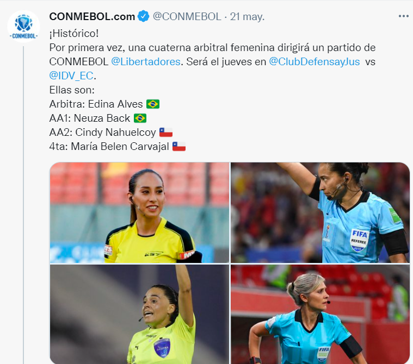Open the @ClubDefensayJus mention
Image resolution: width=413 pixels, height=364 pixels.
[314, 62]
